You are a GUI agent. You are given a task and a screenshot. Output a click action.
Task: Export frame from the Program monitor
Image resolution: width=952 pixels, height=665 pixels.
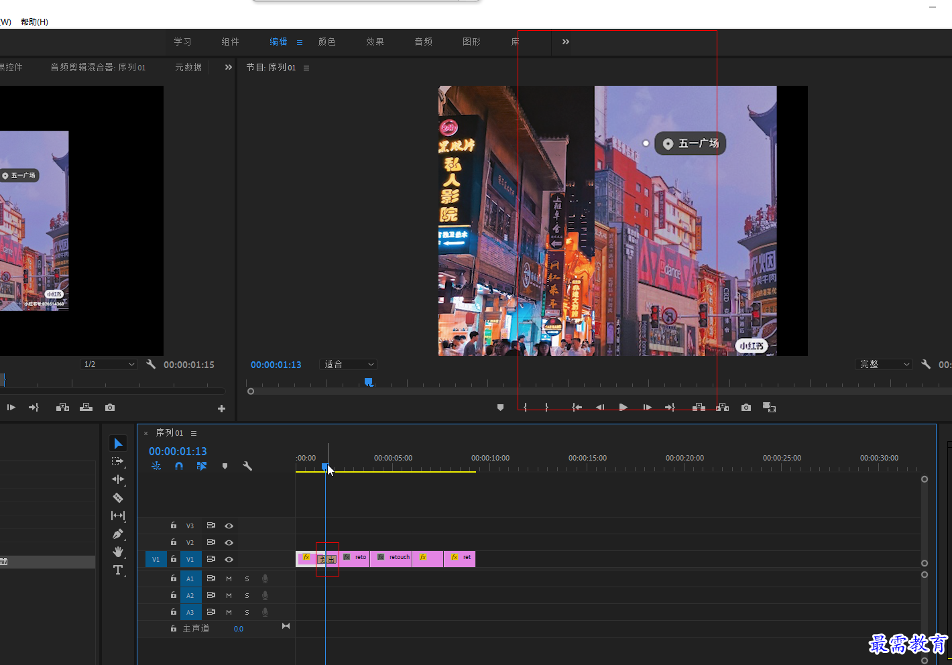(x=746, y=408)
